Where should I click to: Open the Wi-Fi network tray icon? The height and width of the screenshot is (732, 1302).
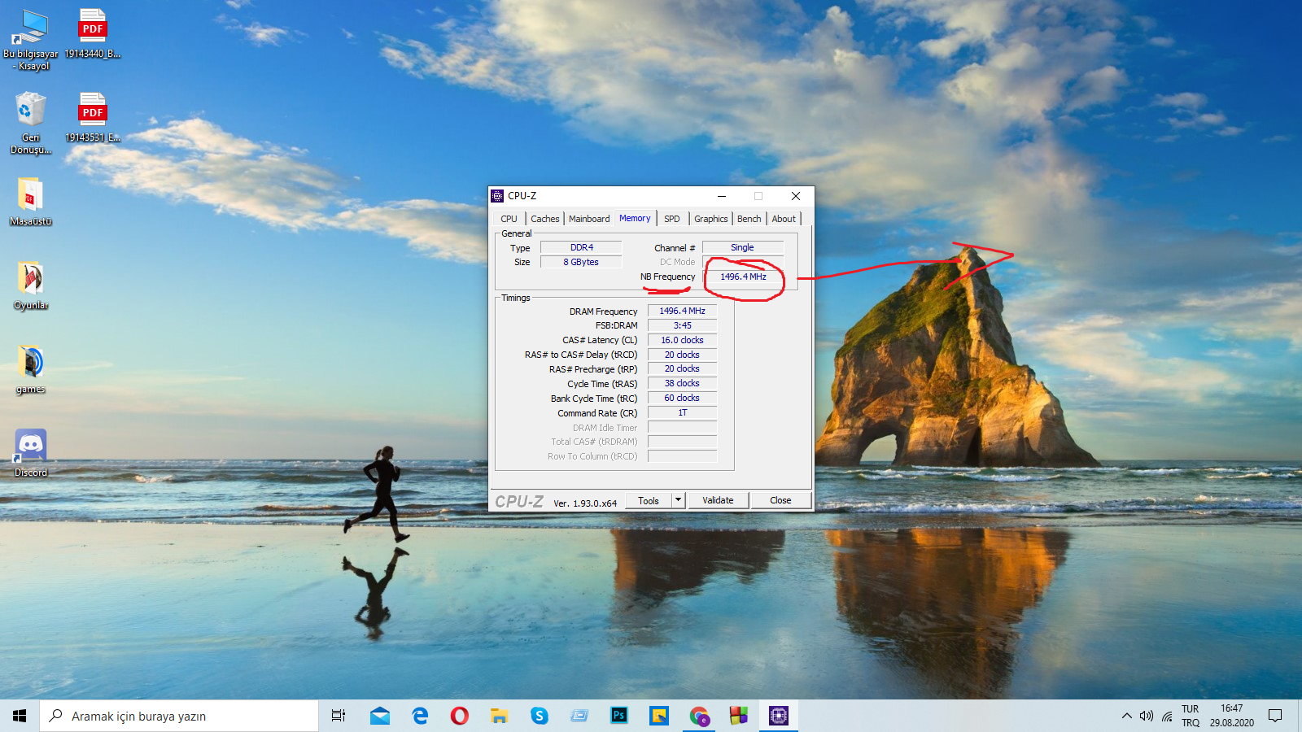[1168, 716]
